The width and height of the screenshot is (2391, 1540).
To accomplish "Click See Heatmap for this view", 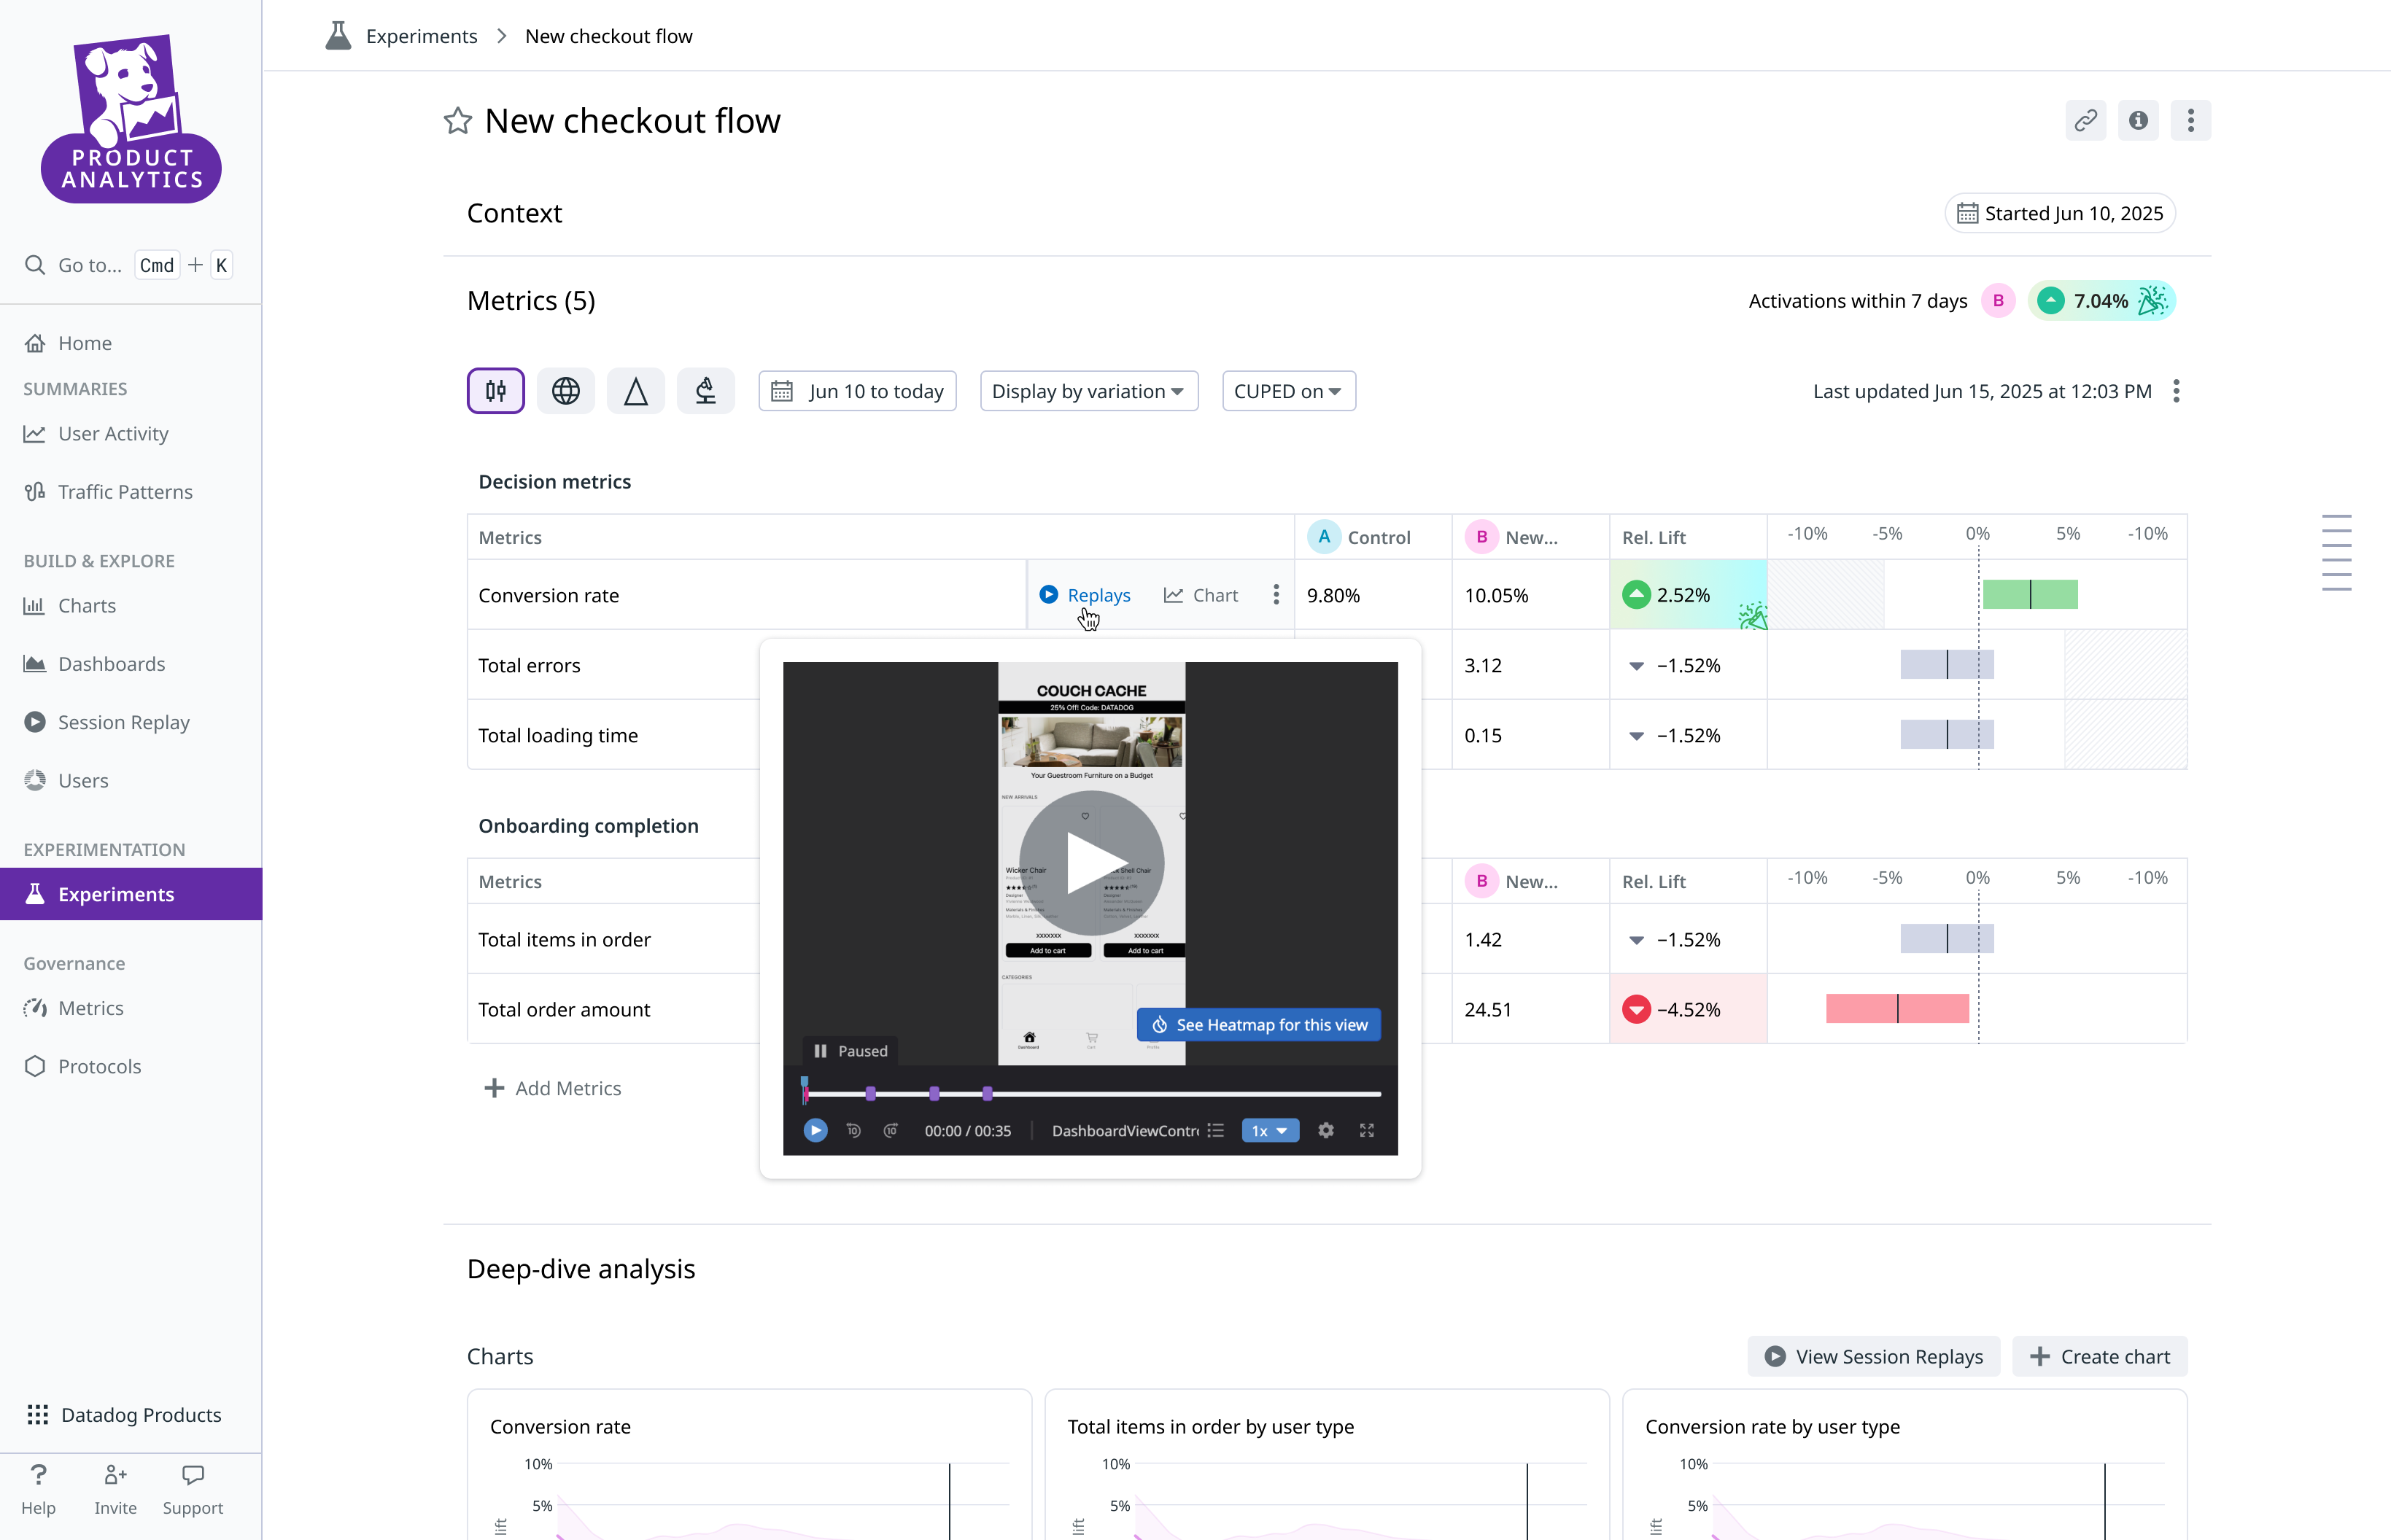I will click(1258, 1025).
